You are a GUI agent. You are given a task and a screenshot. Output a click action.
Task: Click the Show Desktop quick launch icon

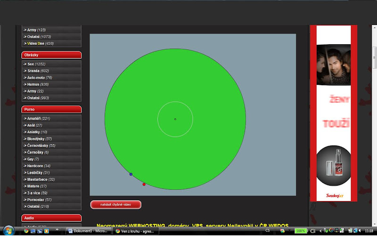coord(33,231)
